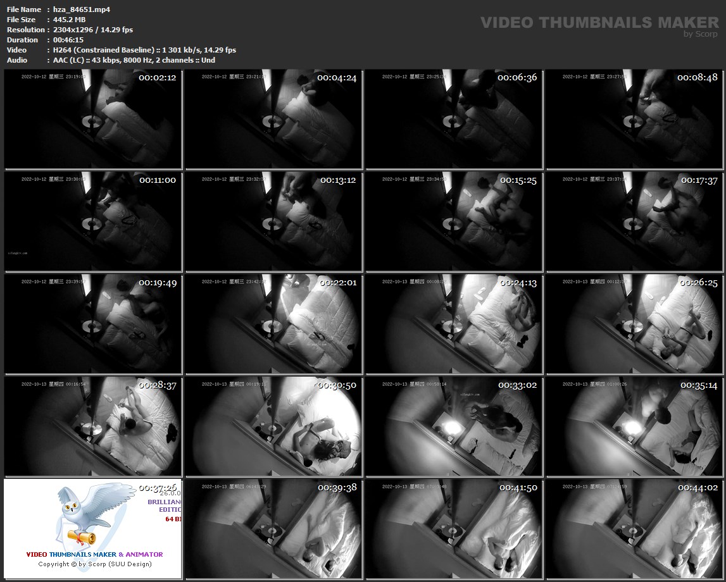This screenshot has height=582, width=726.
Task: Click the AAC audio codec information line
Action: 134,60
